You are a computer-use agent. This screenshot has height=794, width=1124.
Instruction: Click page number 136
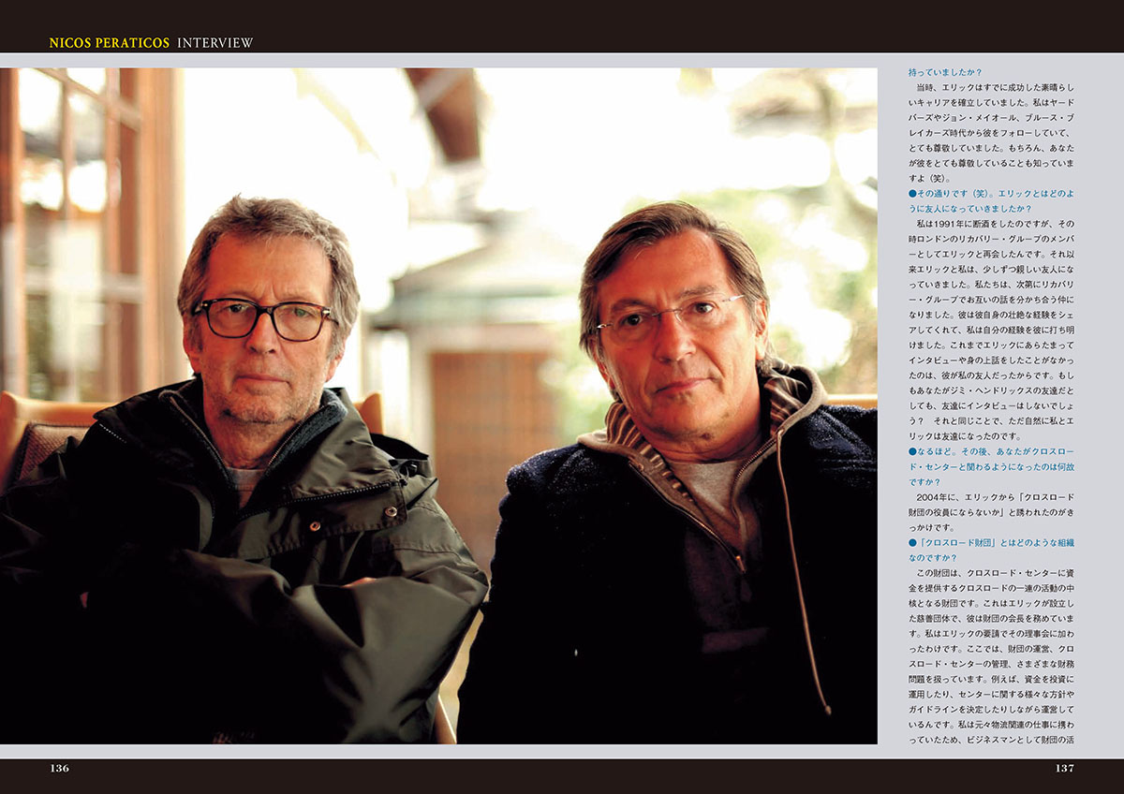pos(59,769)
